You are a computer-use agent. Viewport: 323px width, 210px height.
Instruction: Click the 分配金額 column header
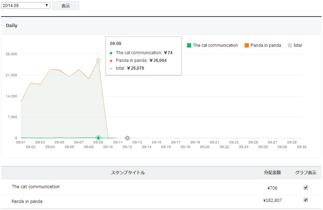(x=272, y=172)
